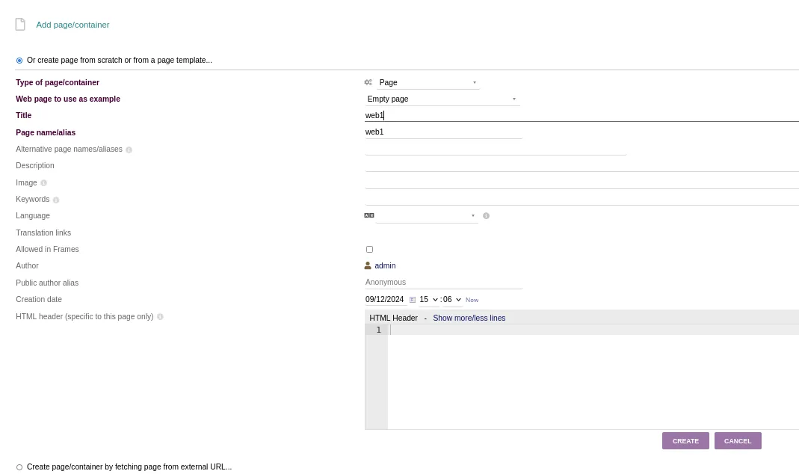Click the CANCEL button
The width and height of the screenshot is (799, 474).
tap(738, 441)
